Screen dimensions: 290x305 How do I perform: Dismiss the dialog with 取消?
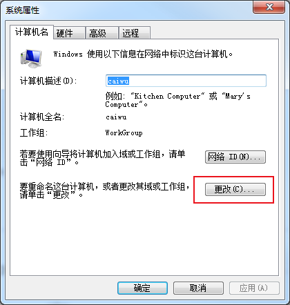pos(198,288)
